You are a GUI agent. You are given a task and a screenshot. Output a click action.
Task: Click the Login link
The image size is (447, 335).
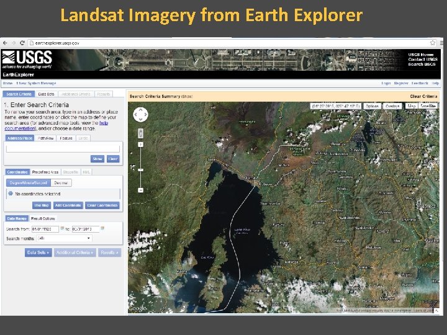point(386,83)
